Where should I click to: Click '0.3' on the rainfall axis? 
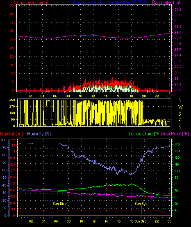tap(13, 196)
